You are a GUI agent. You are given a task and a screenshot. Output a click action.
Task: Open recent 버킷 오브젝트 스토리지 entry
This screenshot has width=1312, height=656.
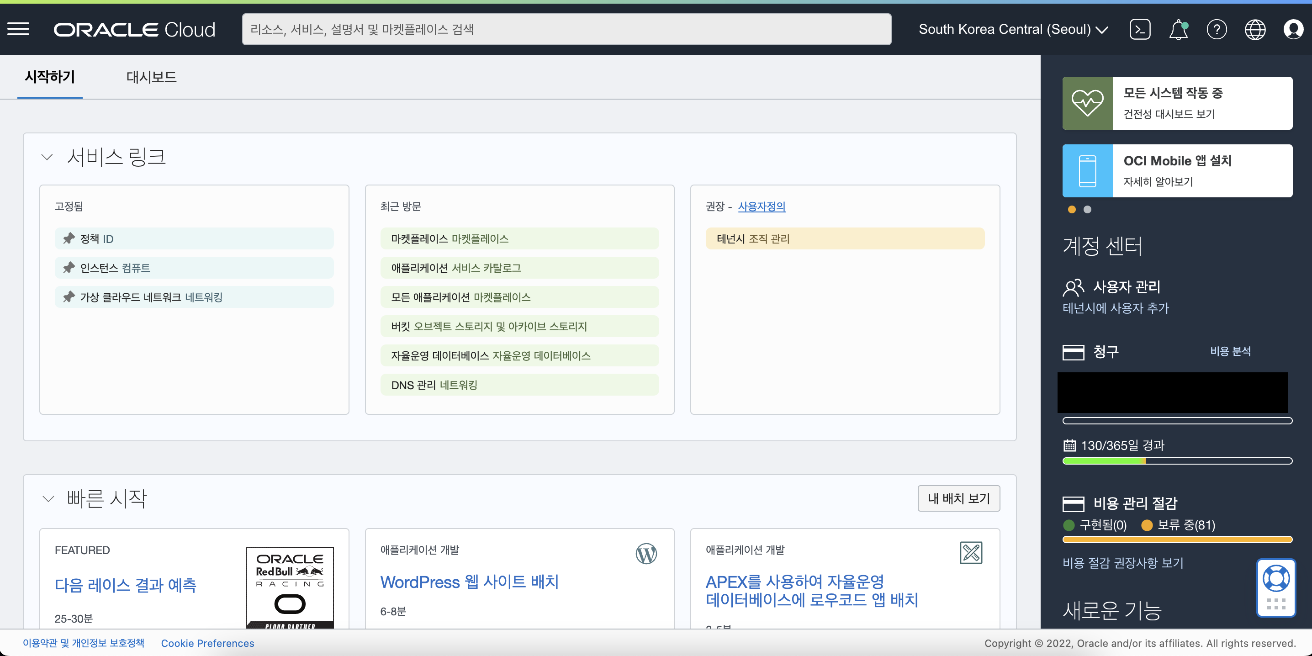[x=519, y=326]
